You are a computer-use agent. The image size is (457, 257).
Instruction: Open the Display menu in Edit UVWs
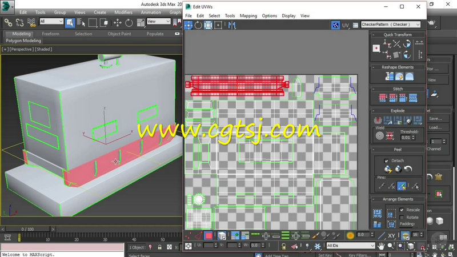288,16
